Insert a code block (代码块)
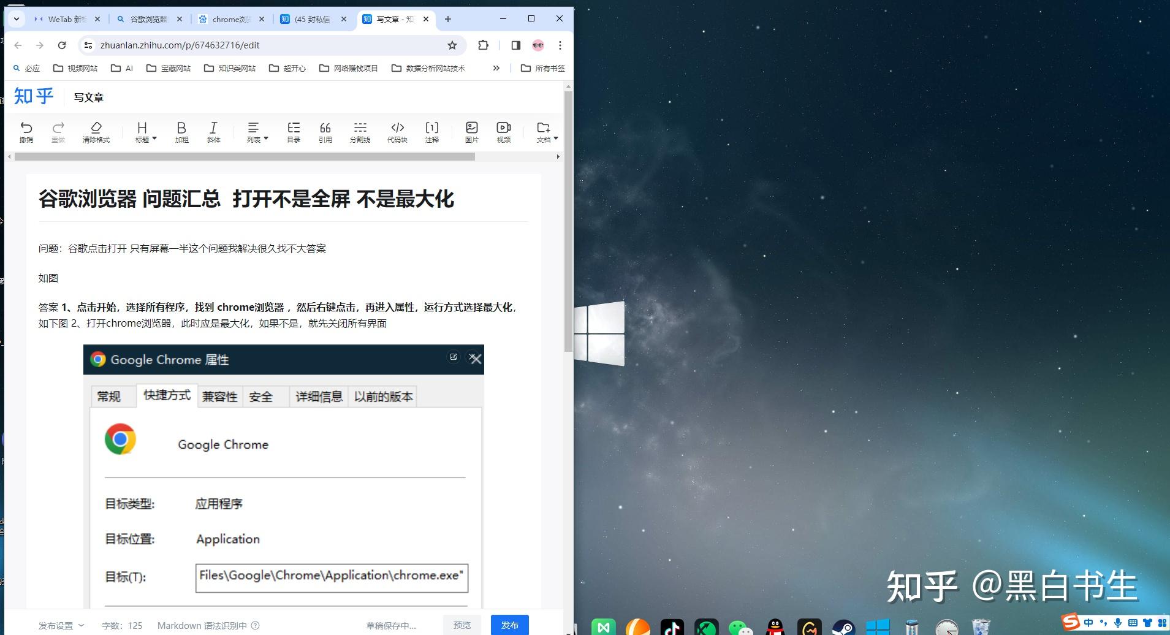The width and height of the screenshot is (1170, 635). (397, 132)
